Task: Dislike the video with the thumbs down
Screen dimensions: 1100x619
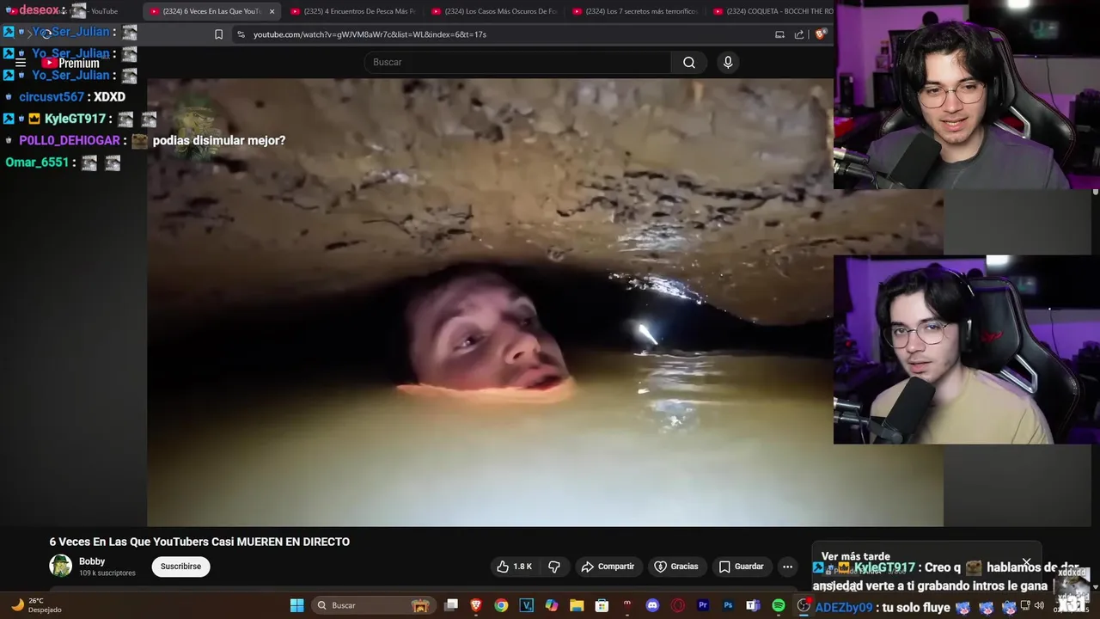Action: (x=554, y=567)
